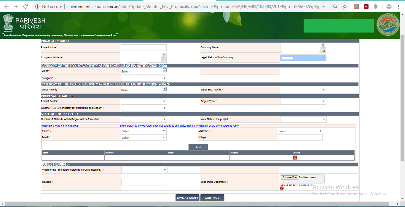Click the Mendeley extension icon
Viewport: 405px width, 207px height.
[x=366, y=6]
